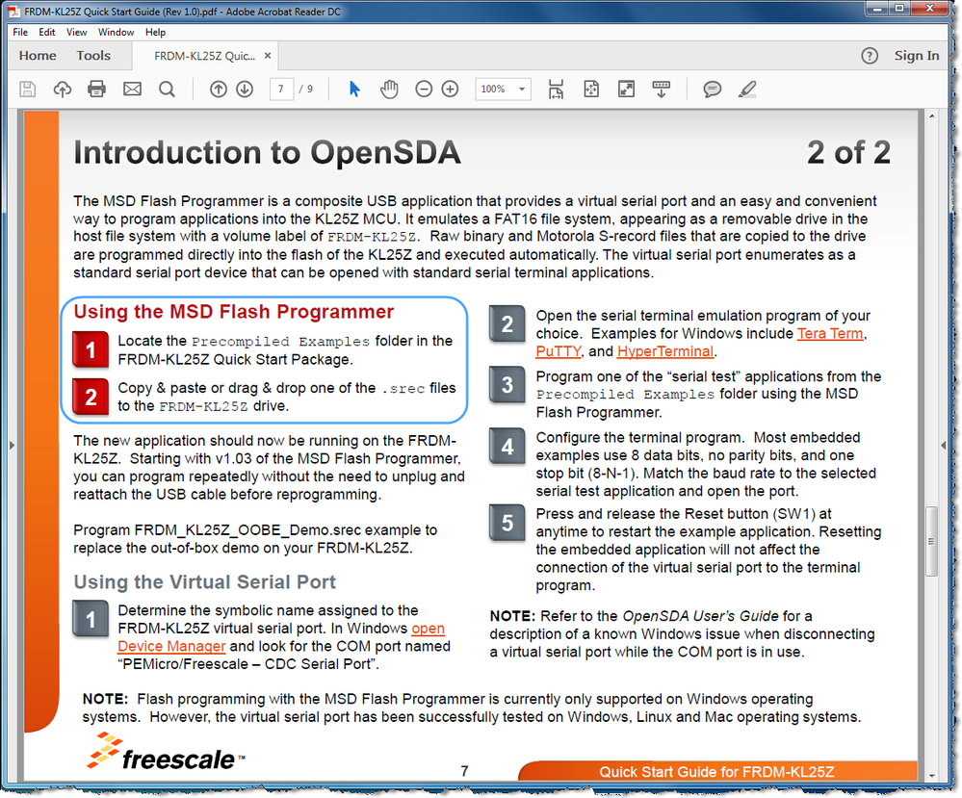Close the FRDM-KL25Z document tab

[x=268, y=56]
